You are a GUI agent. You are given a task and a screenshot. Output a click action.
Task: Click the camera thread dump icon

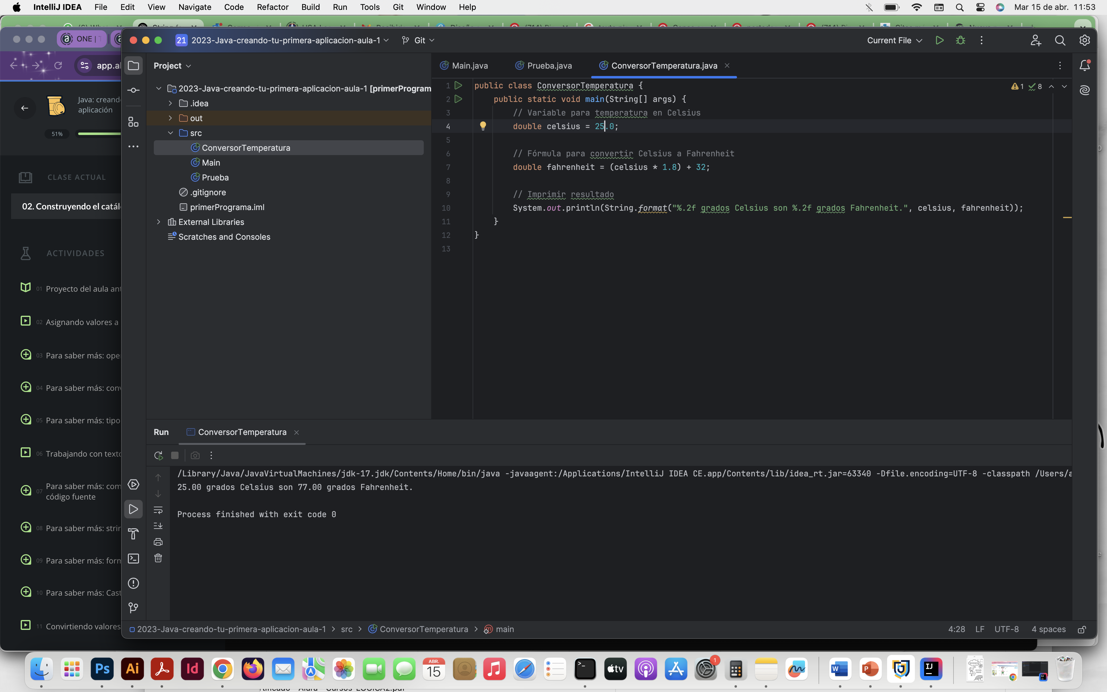[x=195, y=455]
